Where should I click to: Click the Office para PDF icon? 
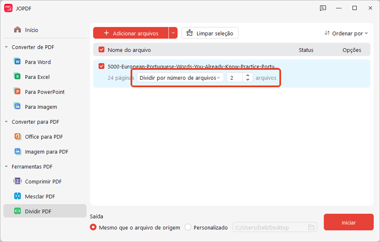point(18,136)
